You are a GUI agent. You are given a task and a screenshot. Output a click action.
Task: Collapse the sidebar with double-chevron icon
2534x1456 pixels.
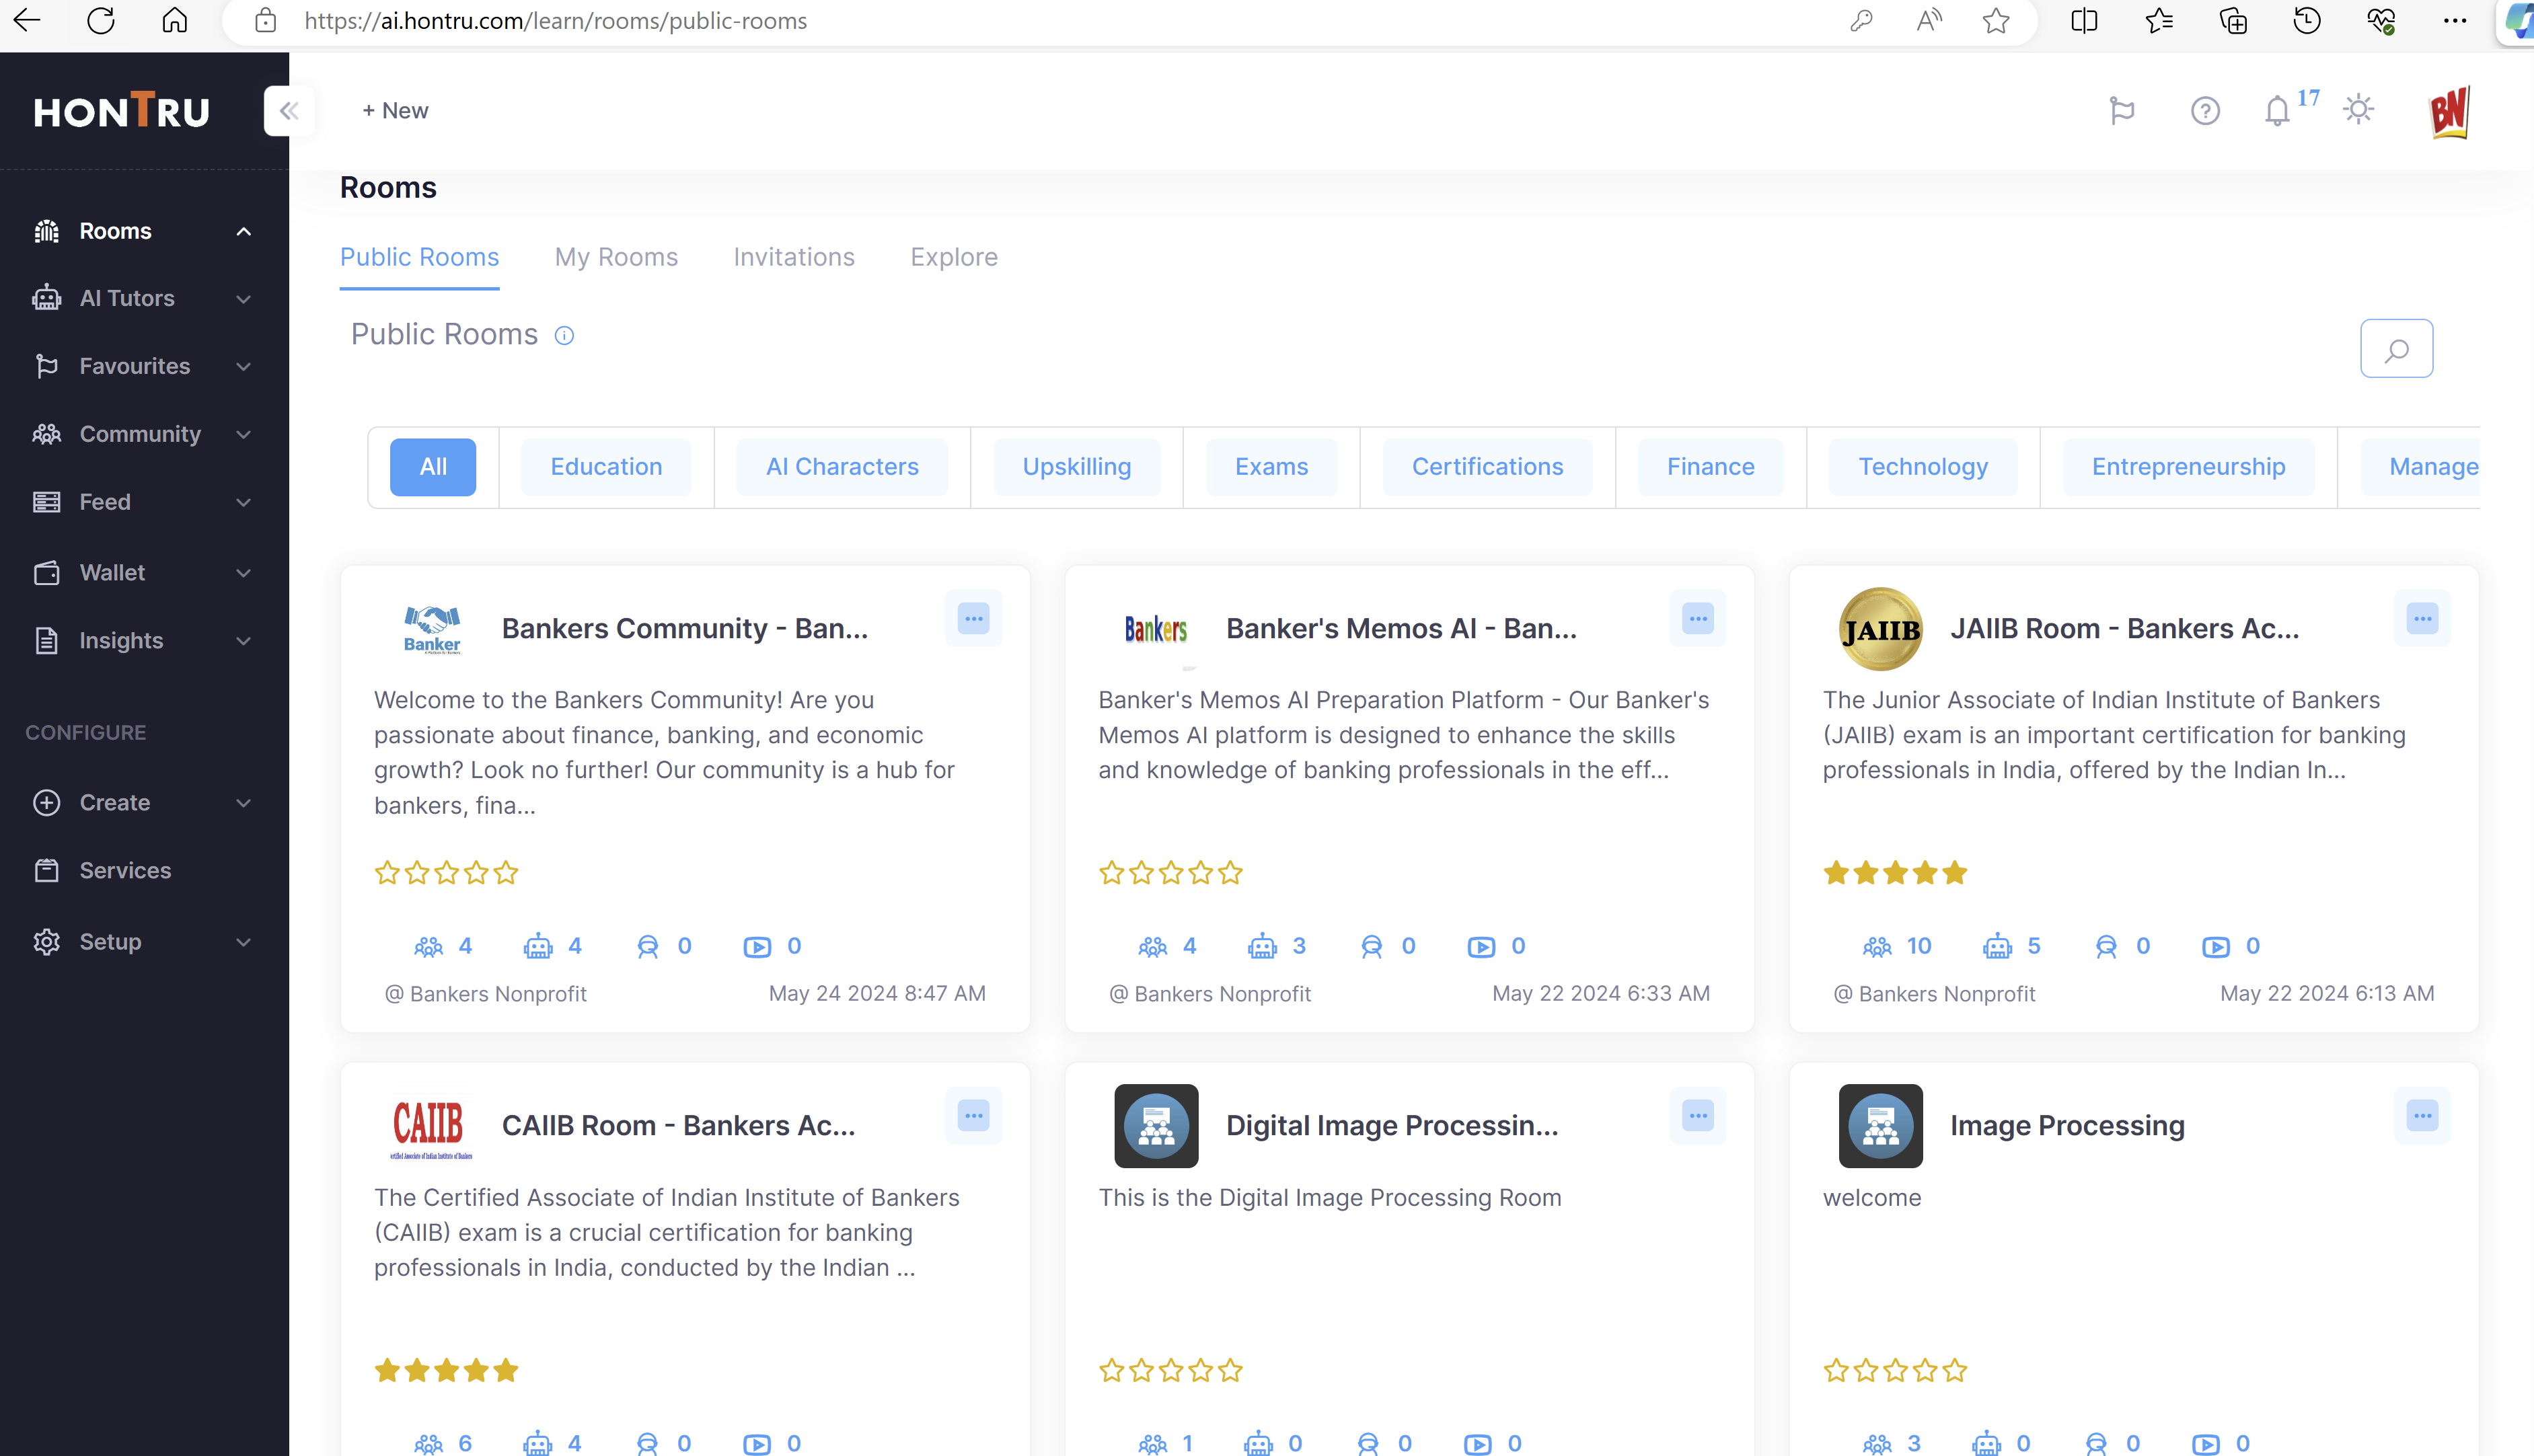click(x=289, y=111)
